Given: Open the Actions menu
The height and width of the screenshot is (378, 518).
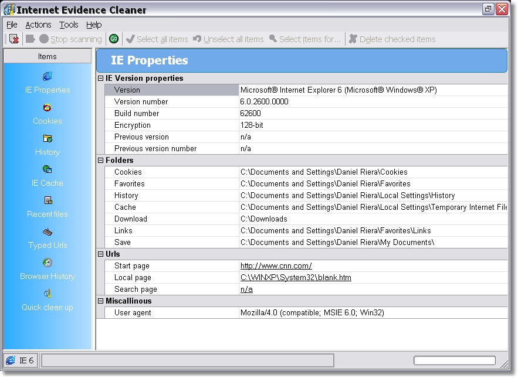Looking at the screenshot, I should tap(38, 25).
